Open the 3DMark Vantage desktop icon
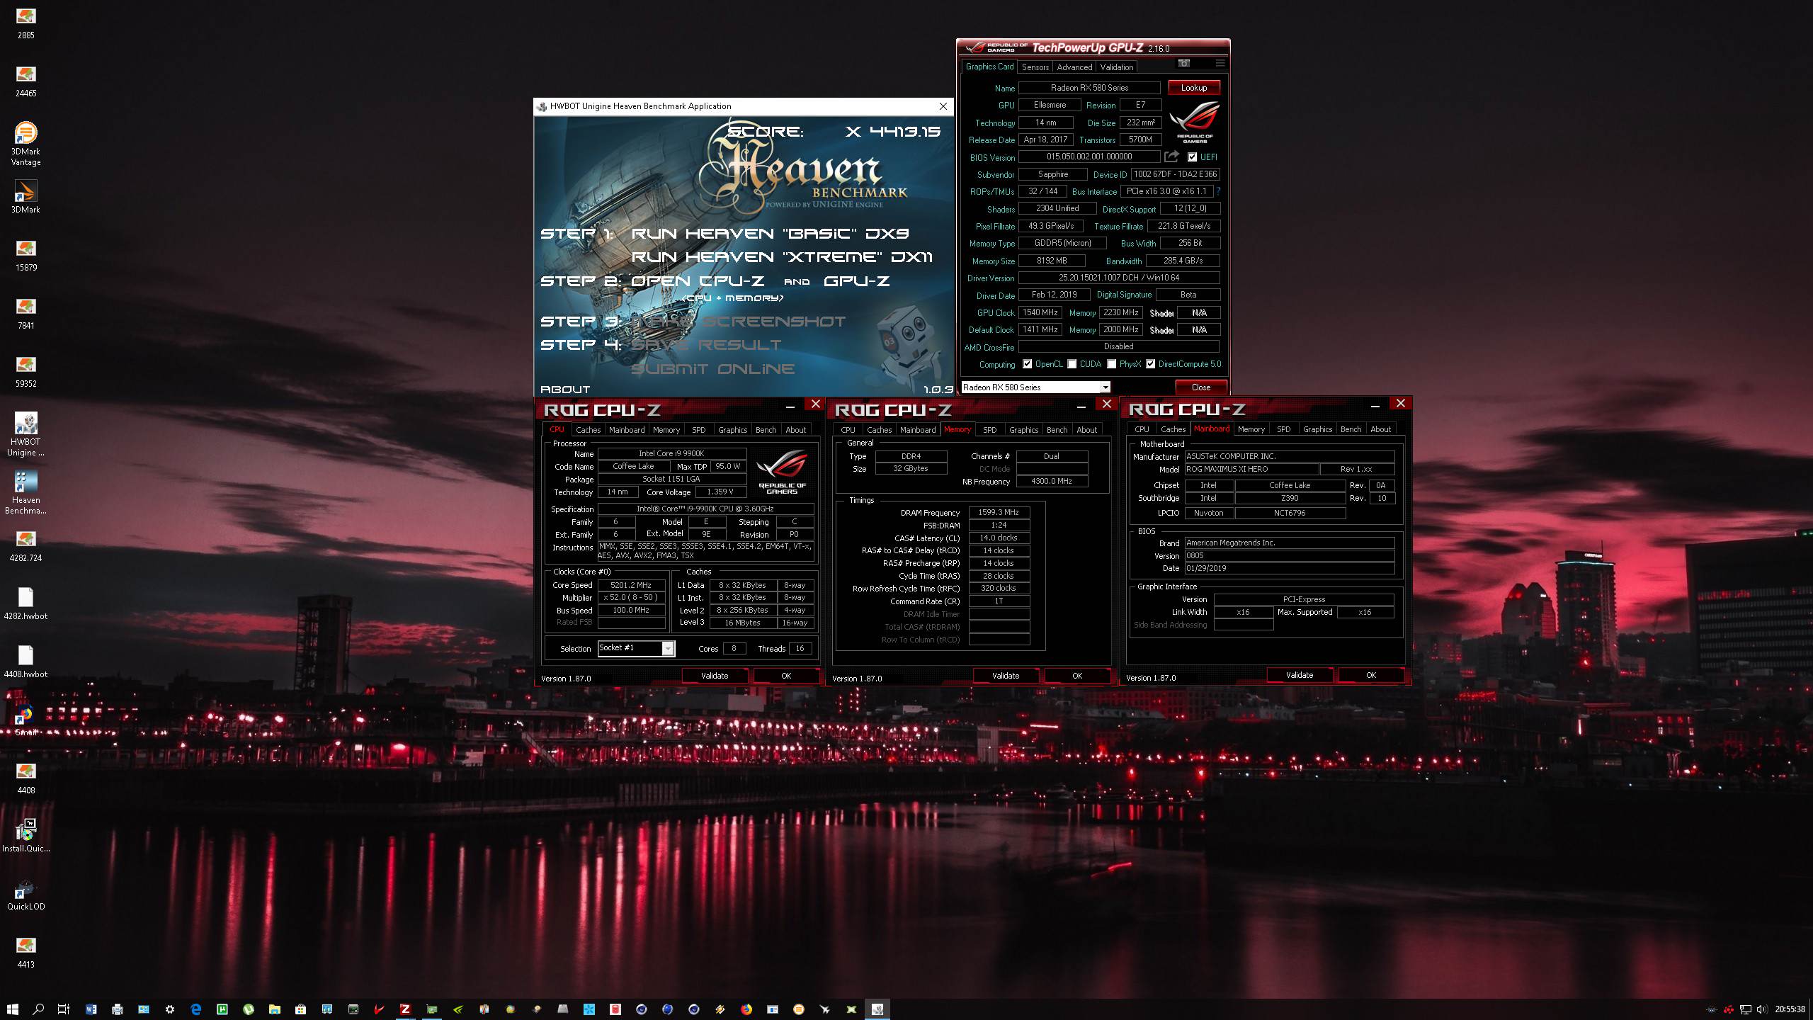This screenshot has height=1020, width=1813. (25, 144)
